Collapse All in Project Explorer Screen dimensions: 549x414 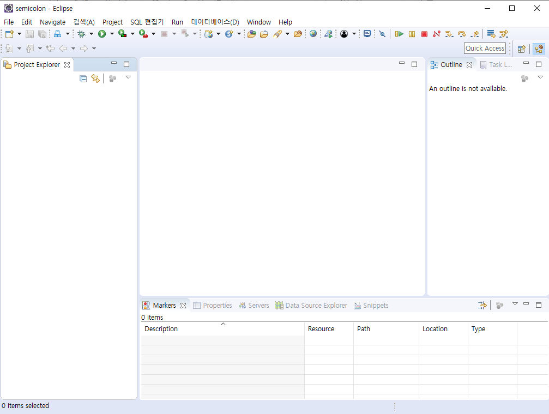pyautogui.click(x=83, y=79)
